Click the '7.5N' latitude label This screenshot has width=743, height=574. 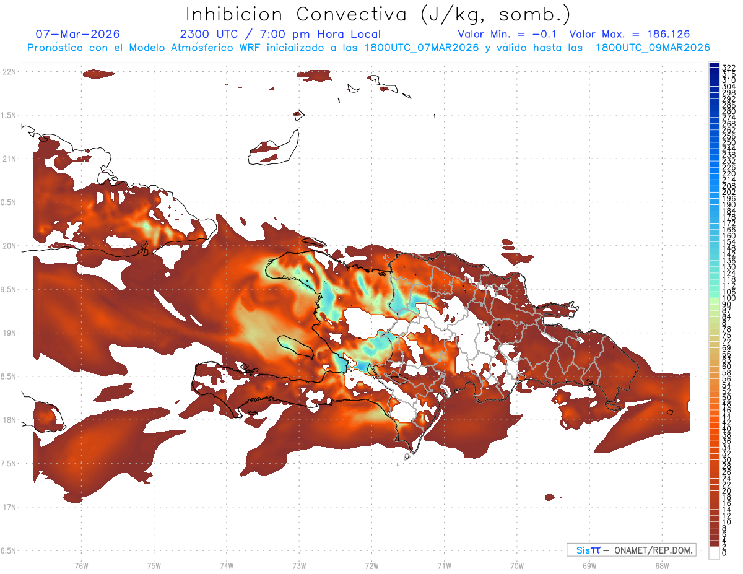pyautogui.click(x=9, y=464)
